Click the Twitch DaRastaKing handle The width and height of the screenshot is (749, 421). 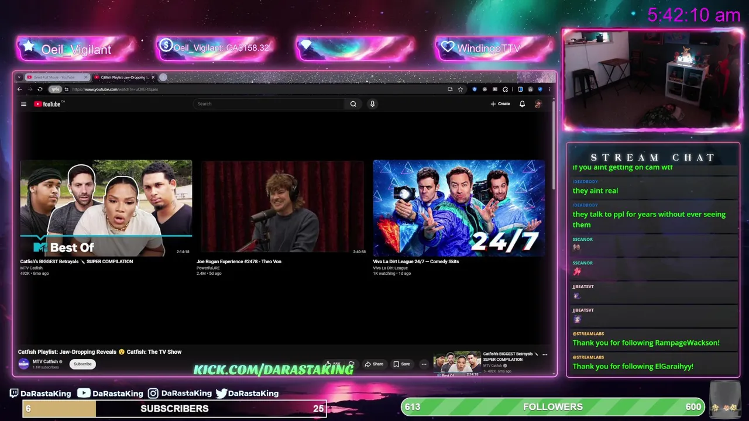(40, 394)
